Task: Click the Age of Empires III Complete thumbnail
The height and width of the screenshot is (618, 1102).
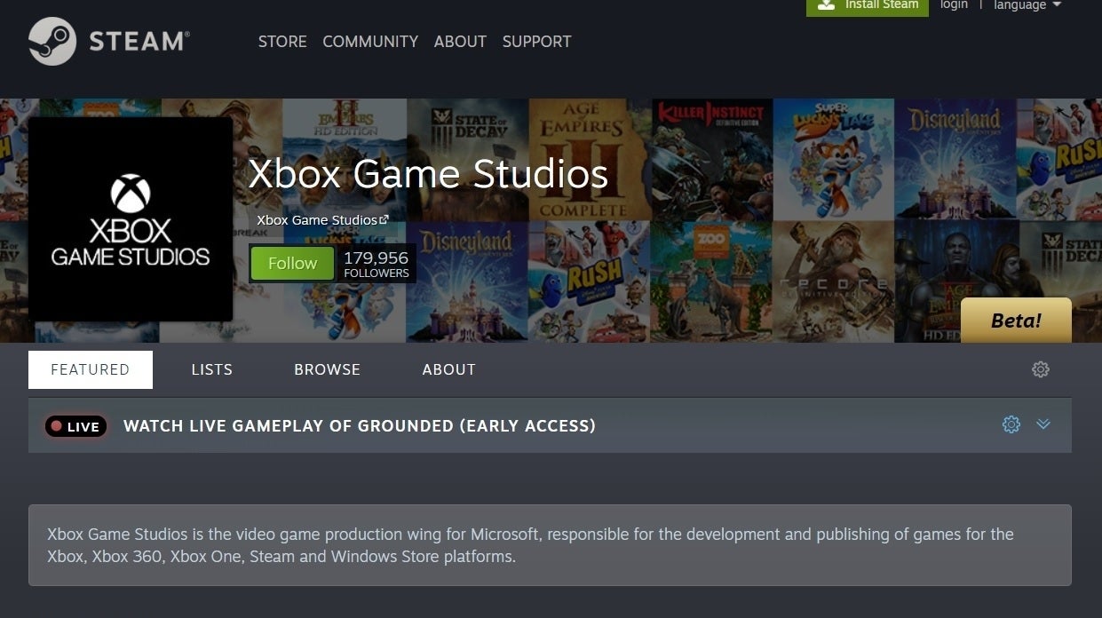Action: pyautogui.click(x=589, y=160)
